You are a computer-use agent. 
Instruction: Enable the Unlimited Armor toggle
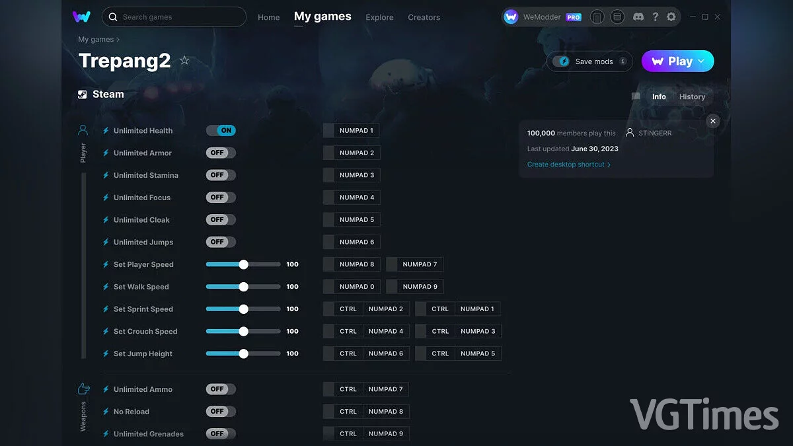coord(221,153)
